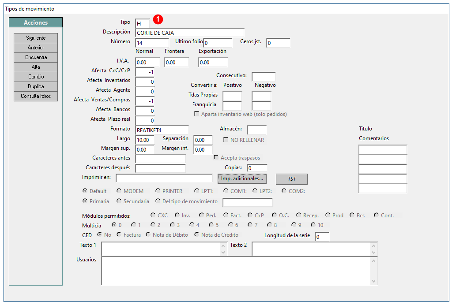The height and width of the screenshot is (305, 452).
Task: Click the Descripción field
Action: point(190,33)
